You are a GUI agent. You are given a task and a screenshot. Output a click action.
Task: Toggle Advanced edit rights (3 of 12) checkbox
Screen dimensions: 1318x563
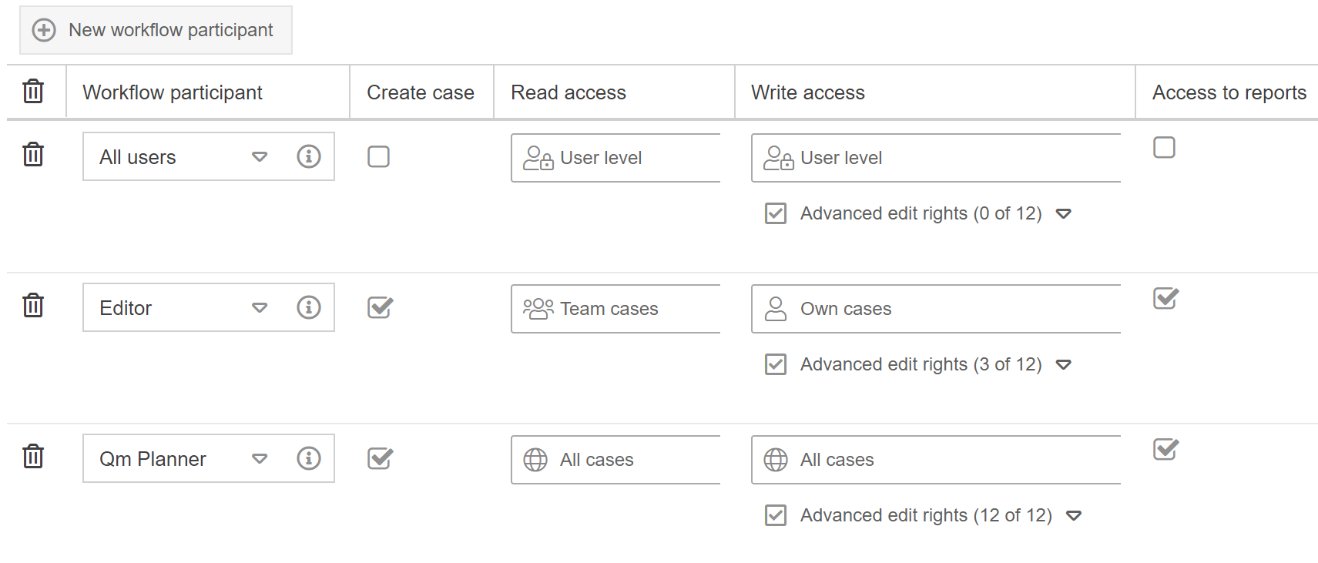(776, 364)
